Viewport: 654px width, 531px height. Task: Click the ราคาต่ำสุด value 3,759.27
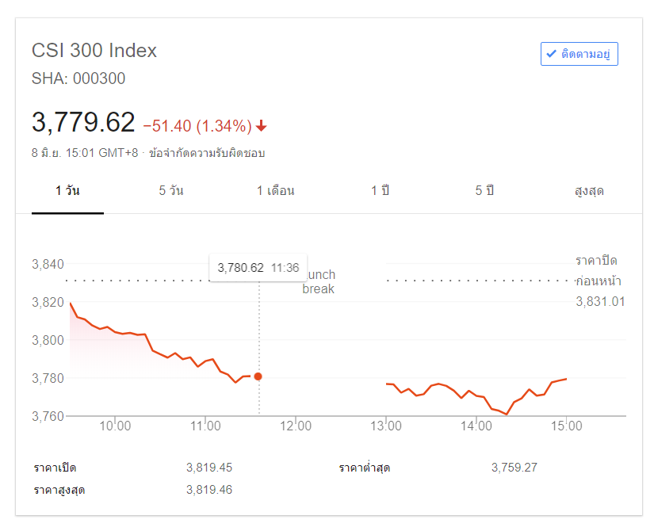514,467
